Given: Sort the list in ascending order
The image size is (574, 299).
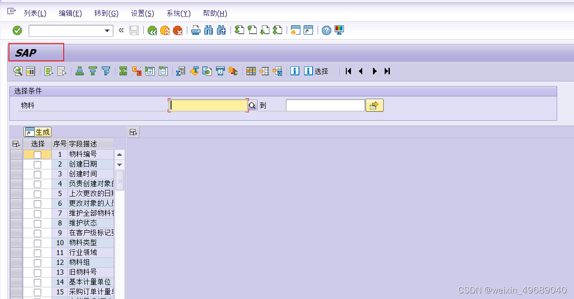Looking at the screenshot, I should 79,71.
